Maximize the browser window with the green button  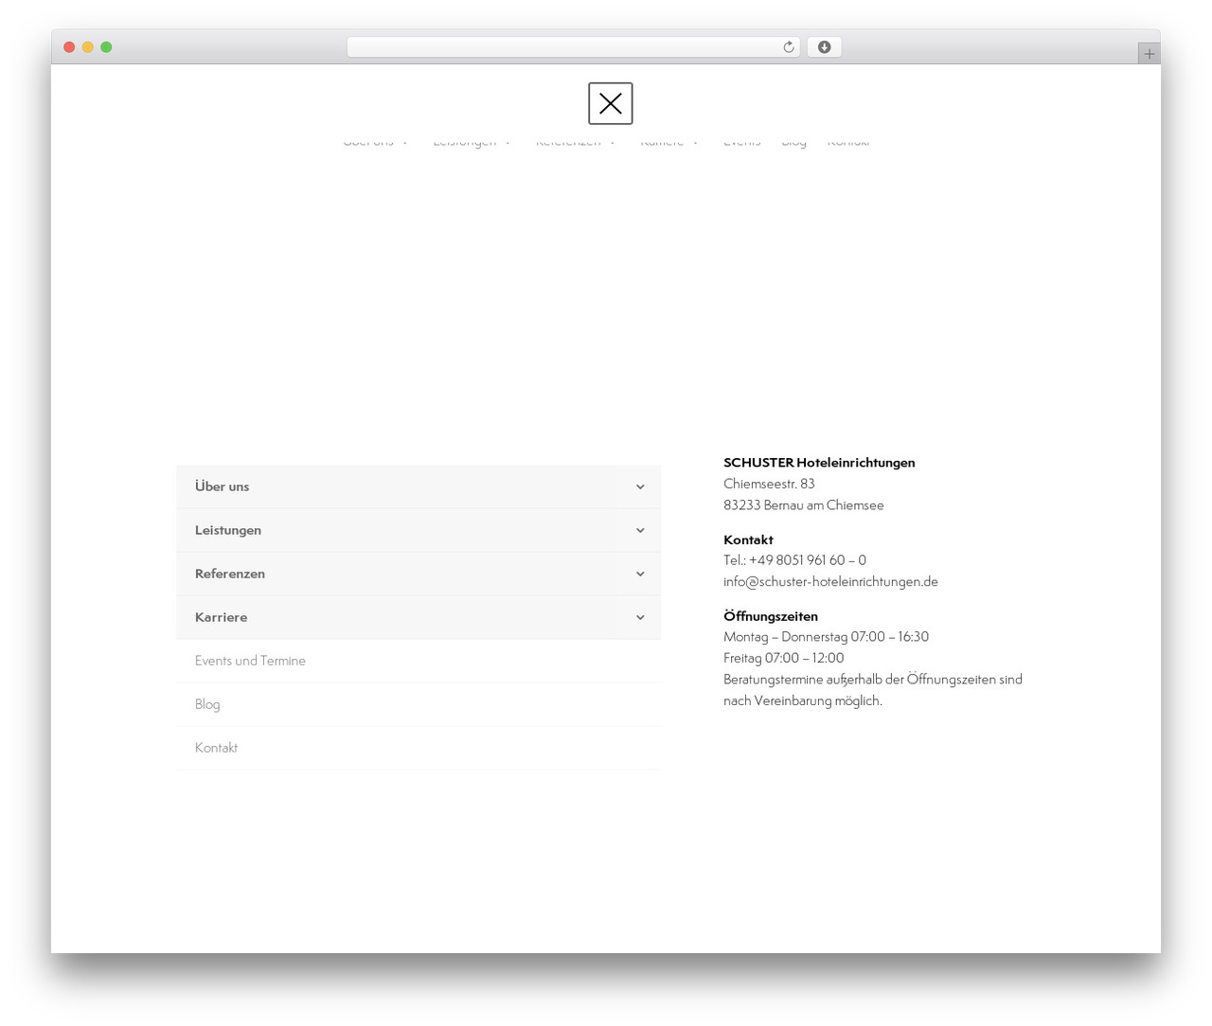pos(106,47)
